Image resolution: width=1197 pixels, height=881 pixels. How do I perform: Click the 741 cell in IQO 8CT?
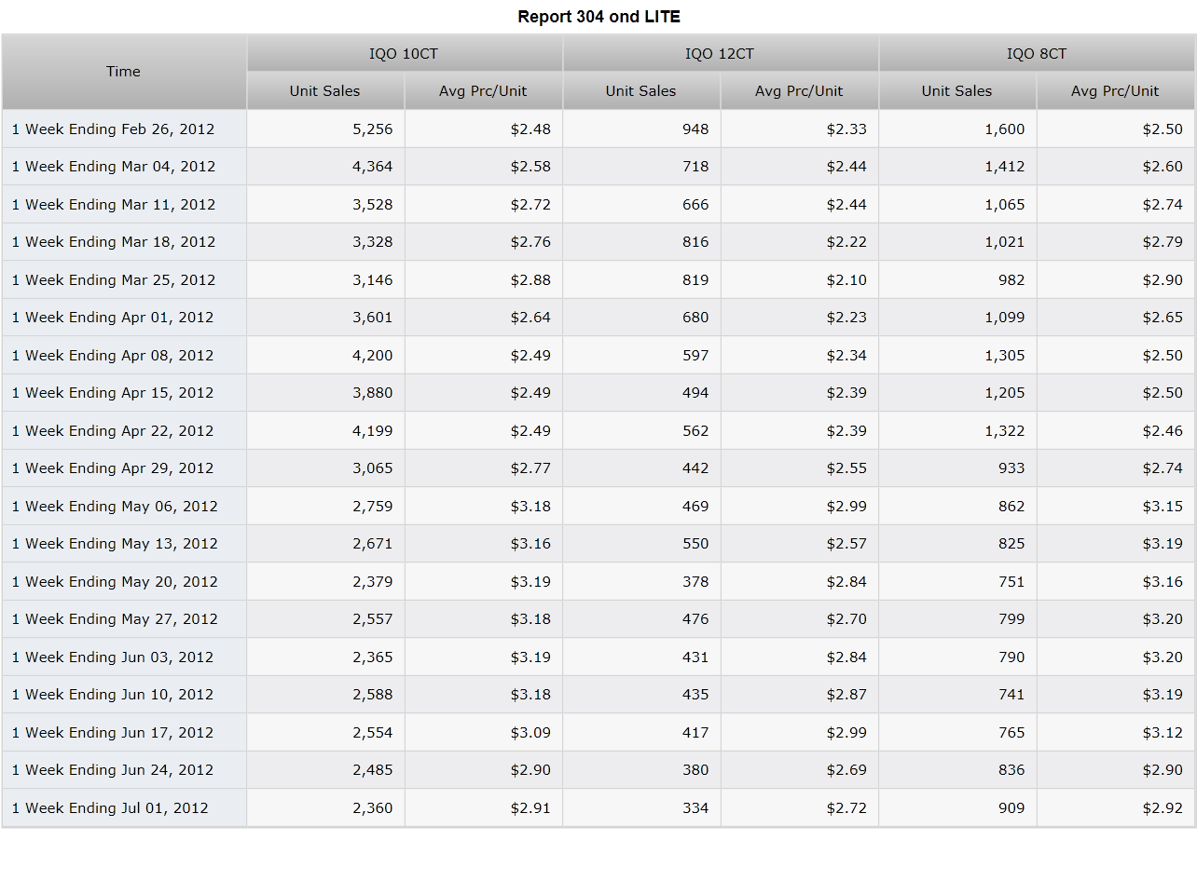957,695
